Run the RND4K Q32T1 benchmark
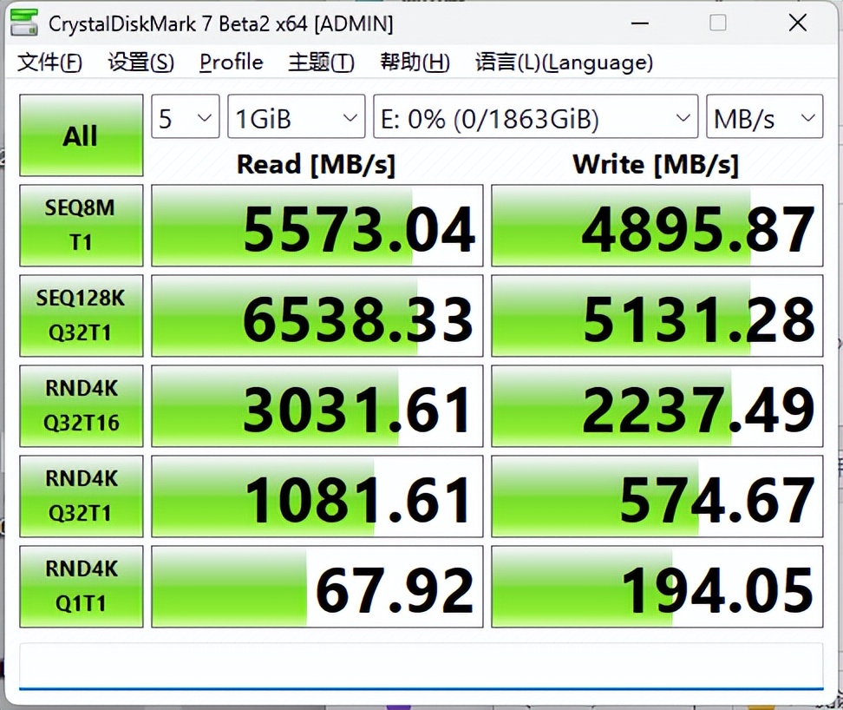 [81, 496]
